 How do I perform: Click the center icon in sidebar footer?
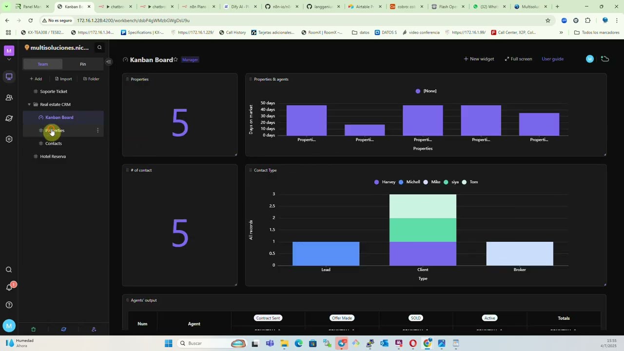[63, 330]
